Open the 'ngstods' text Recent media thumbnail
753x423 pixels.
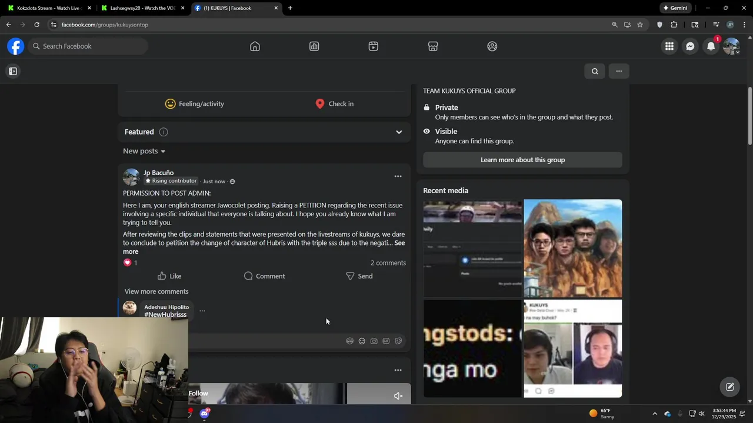pos(472,349)
